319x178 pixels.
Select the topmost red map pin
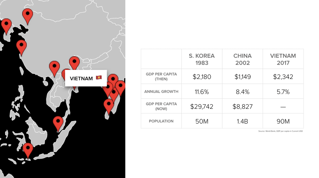(x=27, y=16)
